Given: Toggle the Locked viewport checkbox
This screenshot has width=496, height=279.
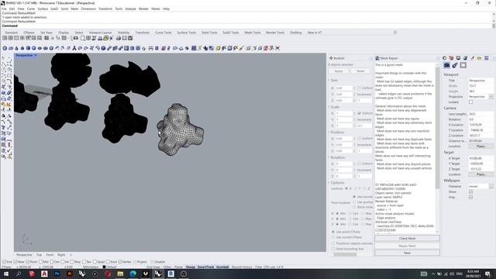Looking at the screenshot, I should point(470,102).
